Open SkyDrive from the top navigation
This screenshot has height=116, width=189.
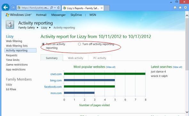point(76,15)
